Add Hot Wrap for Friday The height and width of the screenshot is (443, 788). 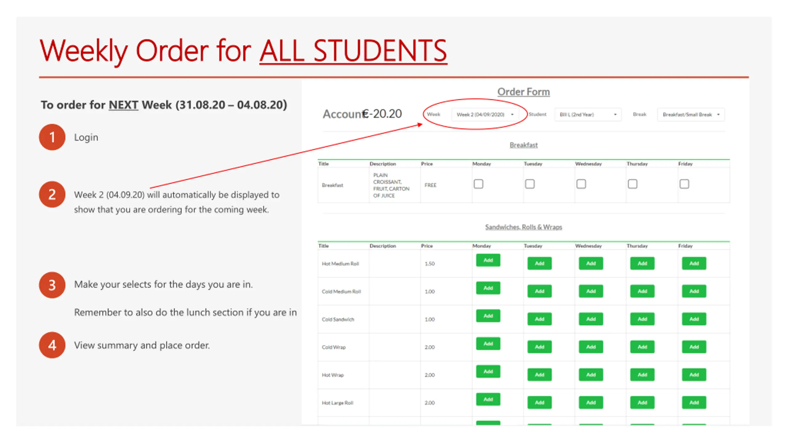[694, 375]
